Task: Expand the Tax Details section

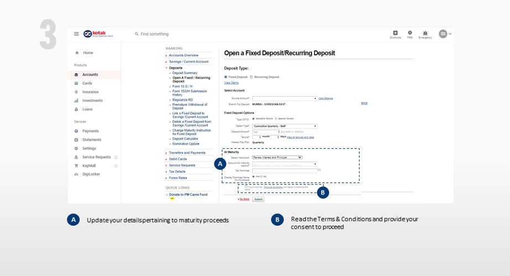Action: tap(177, 171)
